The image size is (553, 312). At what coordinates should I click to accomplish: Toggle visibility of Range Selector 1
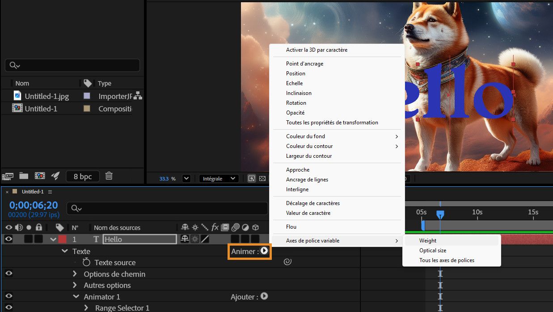coord(8,307)
